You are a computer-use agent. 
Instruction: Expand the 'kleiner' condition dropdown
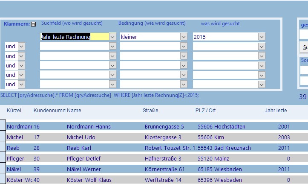[x=184, y=37]
